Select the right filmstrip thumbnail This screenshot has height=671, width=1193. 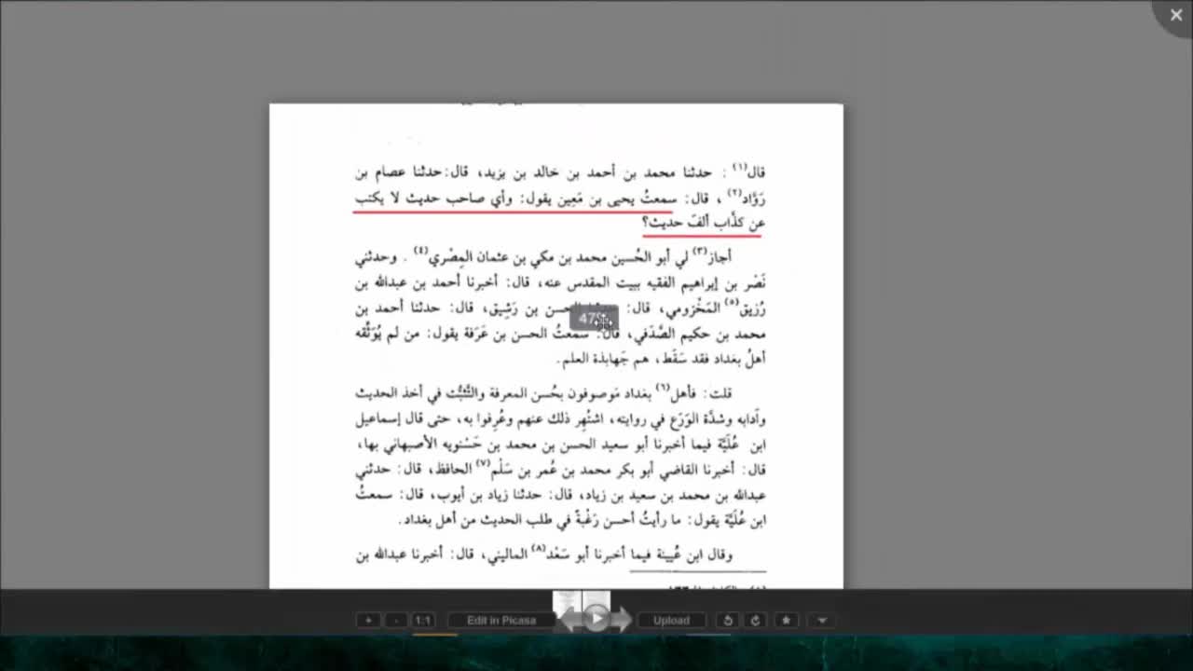click(x=596, y=601)
